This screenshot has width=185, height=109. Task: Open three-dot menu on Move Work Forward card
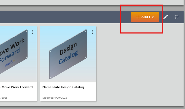click(x=33, y=32)
